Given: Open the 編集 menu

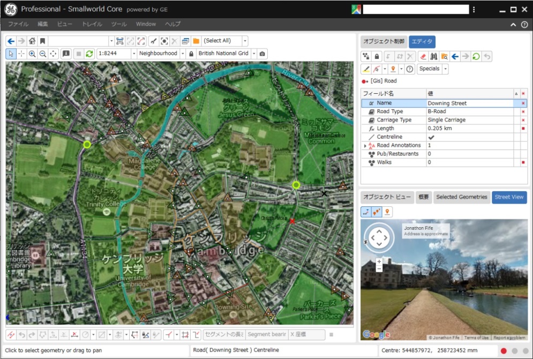Looking at the screenshot, I should pyautogui.click(x=43, y=24).
